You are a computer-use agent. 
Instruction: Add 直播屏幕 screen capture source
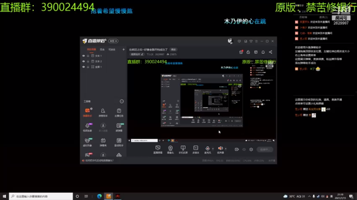point(158,150)
